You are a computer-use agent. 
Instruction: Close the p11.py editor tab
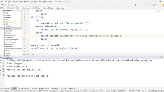pos(30,8)
